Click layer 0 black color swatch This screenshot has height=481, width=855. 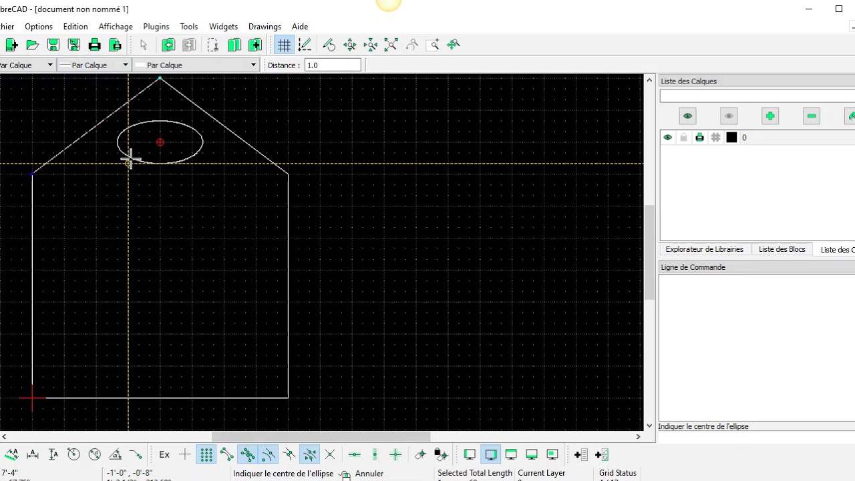click(731, 138)
